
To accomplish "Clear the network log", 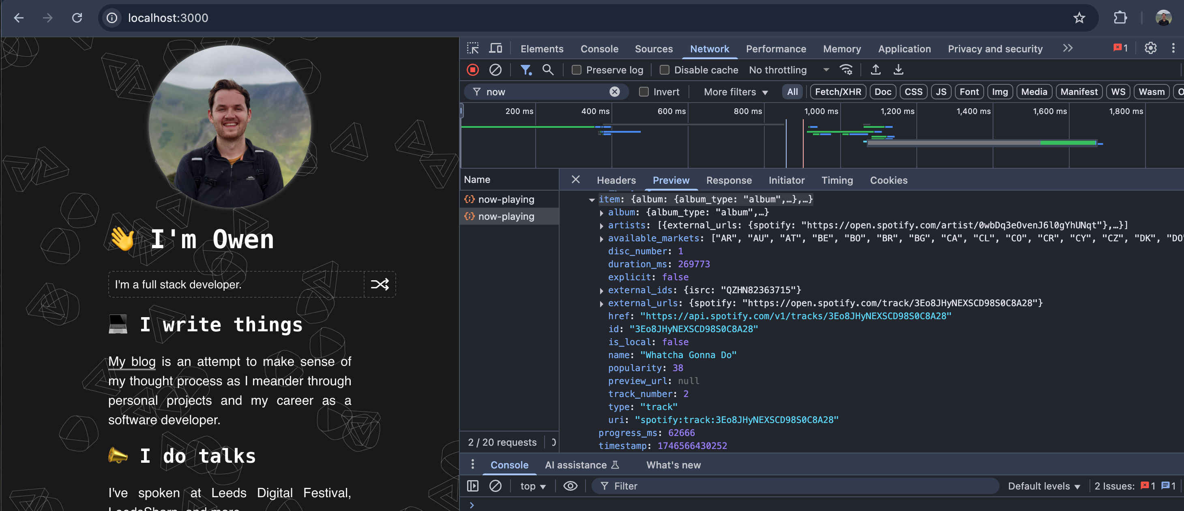I will click(495, 70).
